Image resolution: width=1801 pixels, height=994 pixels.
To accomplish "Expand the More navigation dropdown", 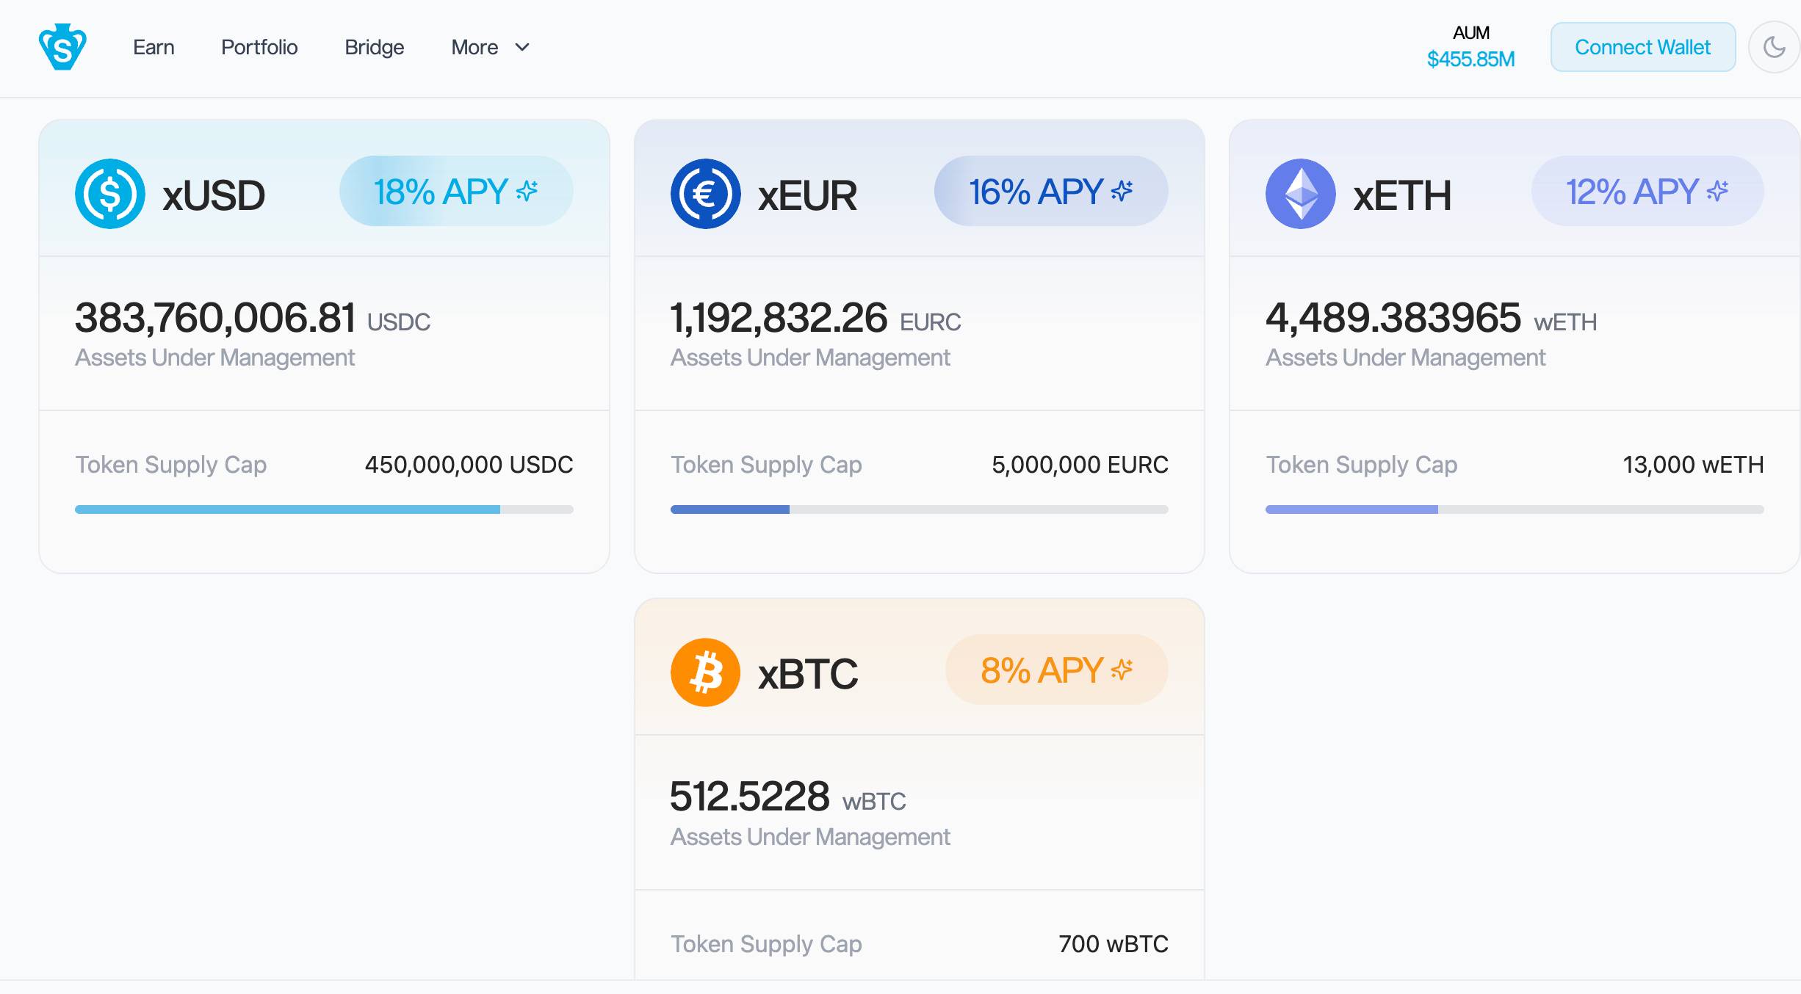I will tap(474, 47).
